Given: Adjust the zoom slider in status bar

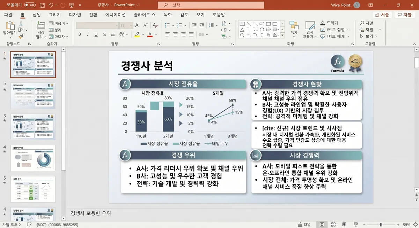Looking at the screenshot, I should point(381,225).
